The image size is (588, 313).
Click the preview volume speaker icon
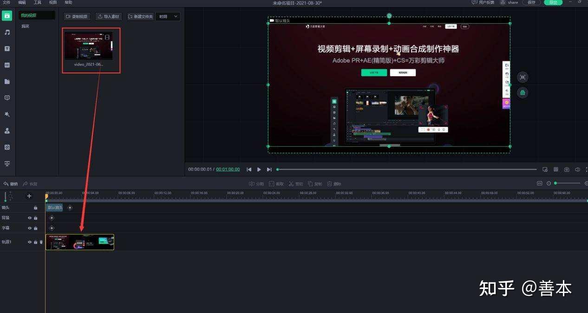(577, 170)
